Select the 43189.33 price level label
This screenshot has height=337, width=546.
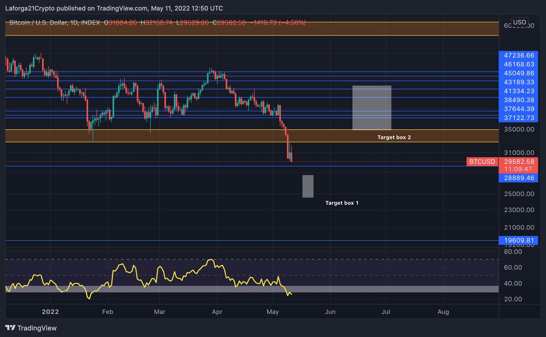(x=519, y=82)
